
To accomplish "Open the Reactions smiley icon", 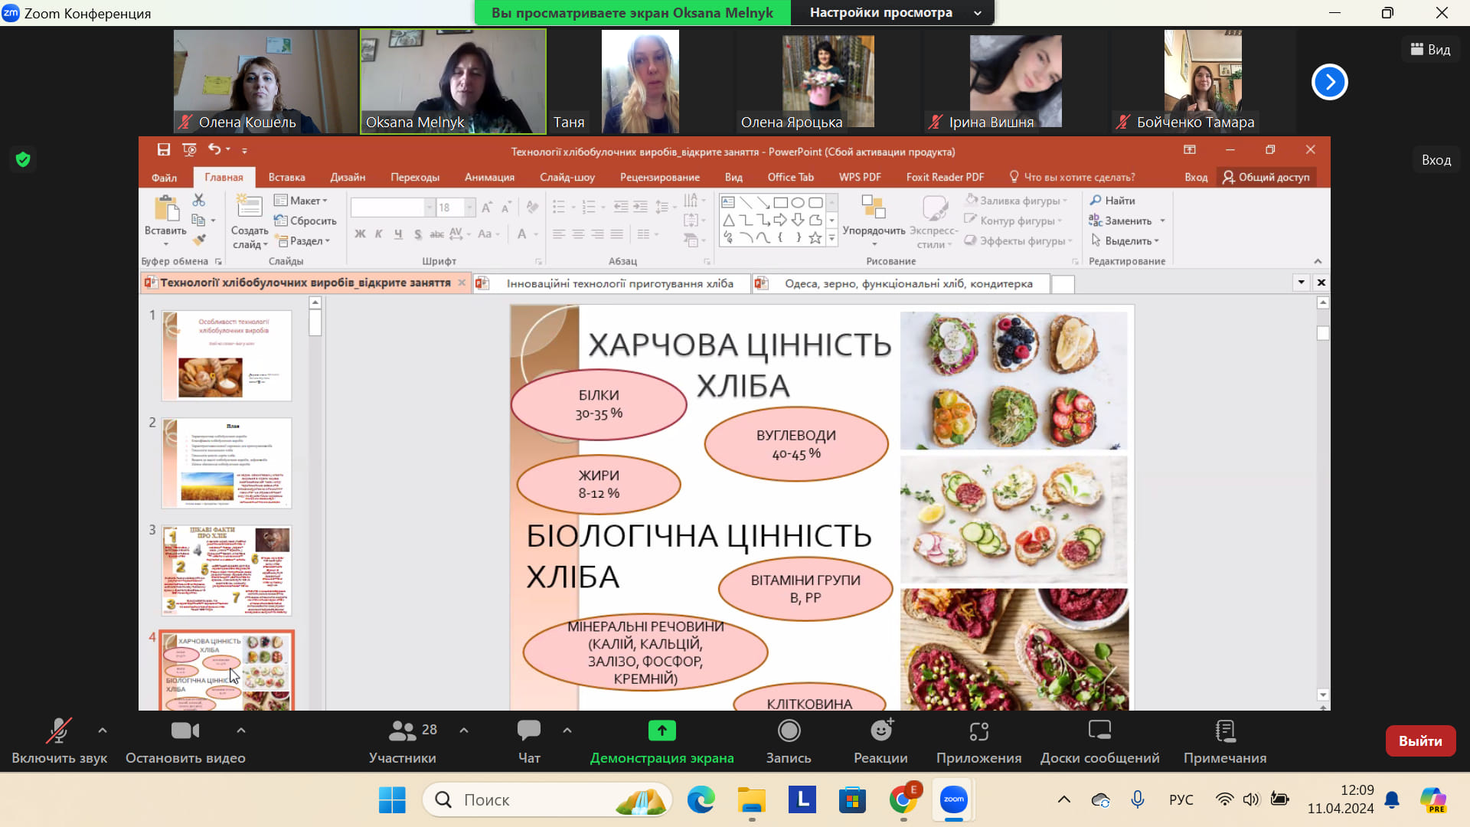I will 880,731.
